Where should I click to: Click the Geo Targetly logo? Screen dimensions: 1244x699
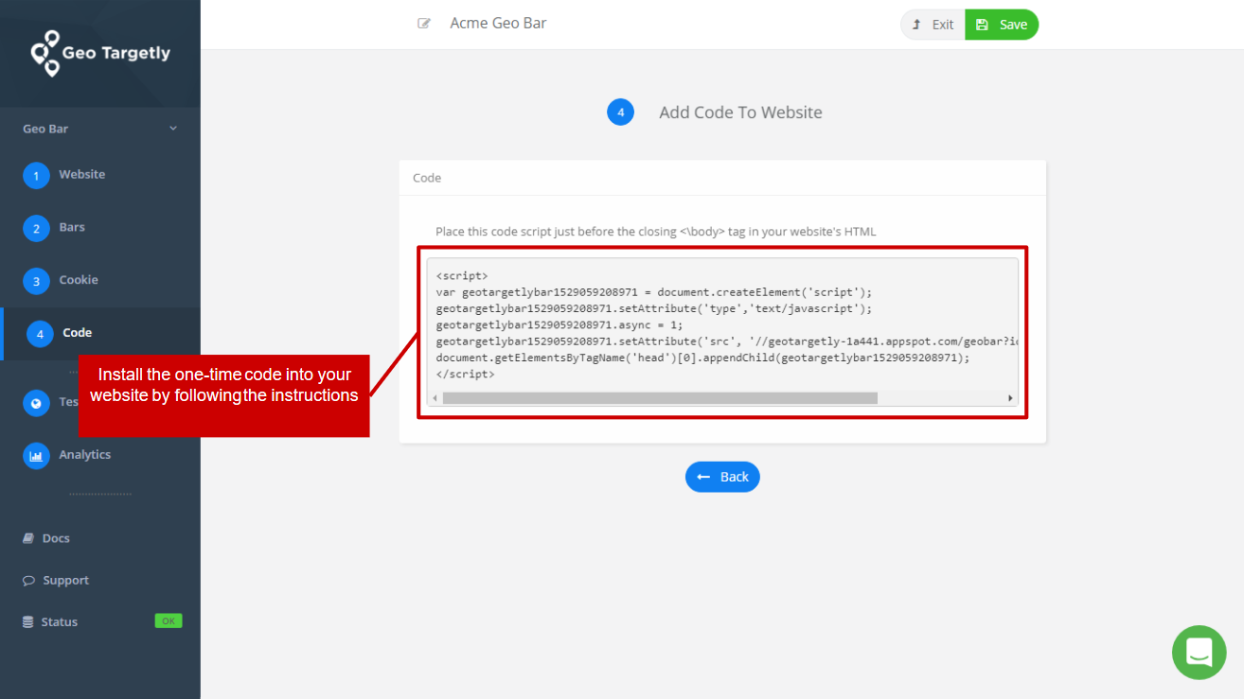99,53
